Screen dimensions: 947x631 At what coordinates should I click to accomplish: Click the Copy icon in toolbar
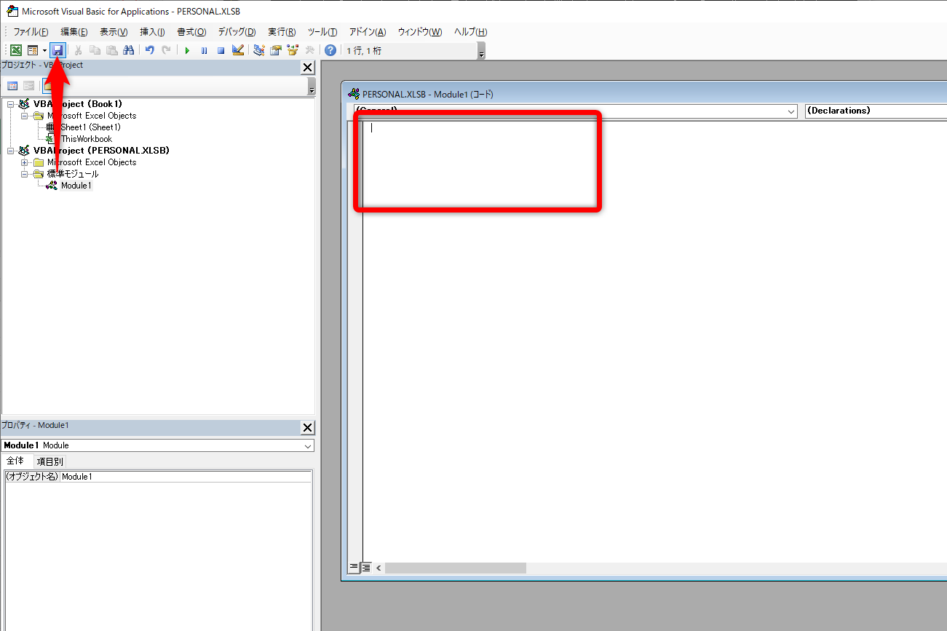95,50
